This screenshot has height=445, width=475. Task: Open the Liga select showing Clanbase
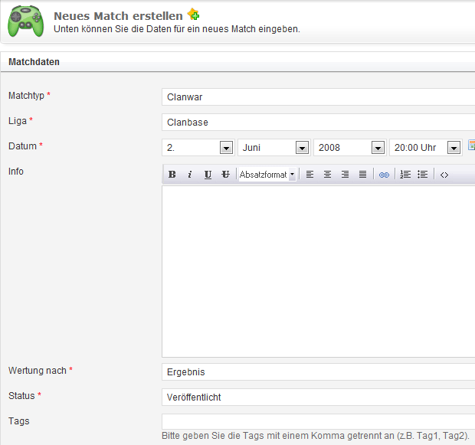pos(319,123)
